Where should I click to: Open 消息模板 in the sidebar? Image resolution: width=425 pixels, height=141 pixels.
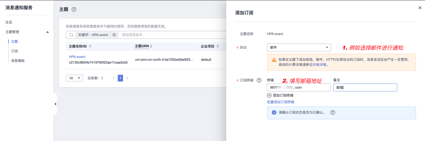18,61
